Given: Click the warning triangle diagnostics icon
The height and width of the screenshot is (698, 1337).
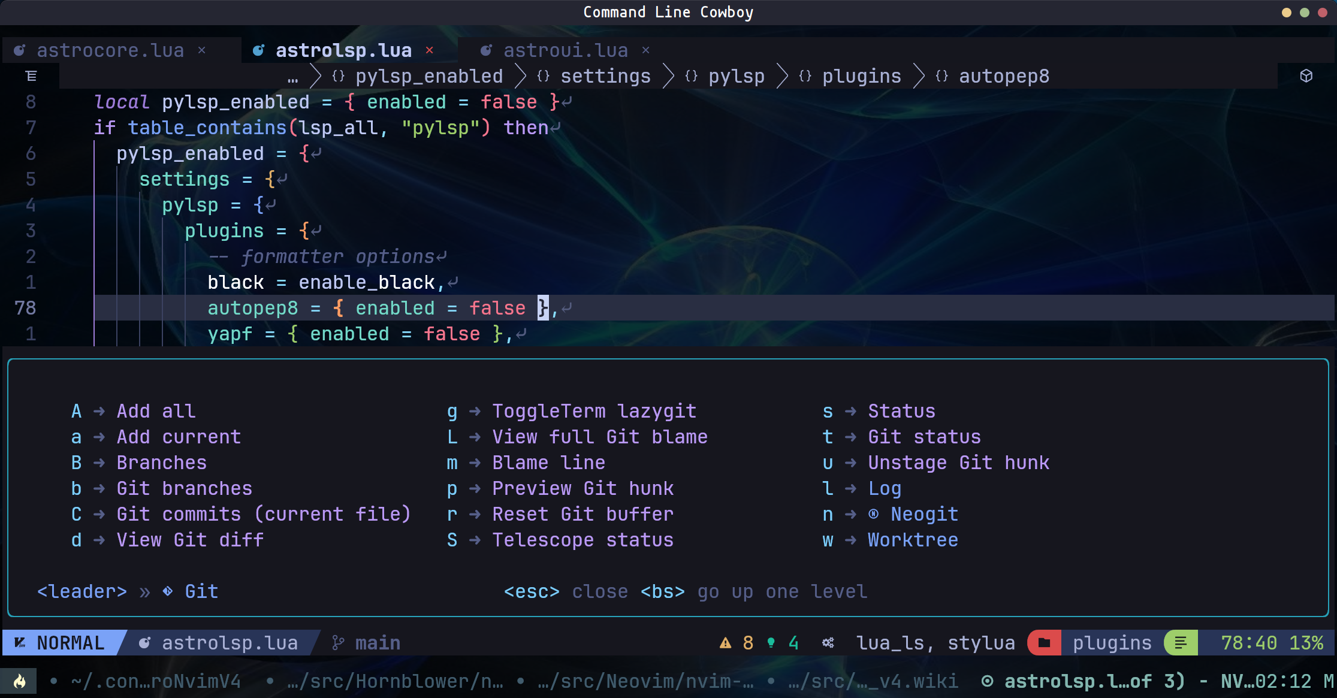Looking at the screenshot, I should click(726, 643).
